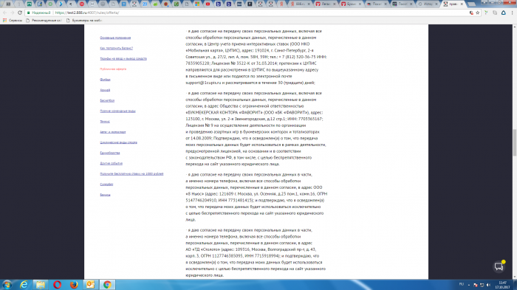Open the Сервисы apps shortcut in the bookmarks bar
Viewport: 517px width, 290px height.
tap(13, 21)
